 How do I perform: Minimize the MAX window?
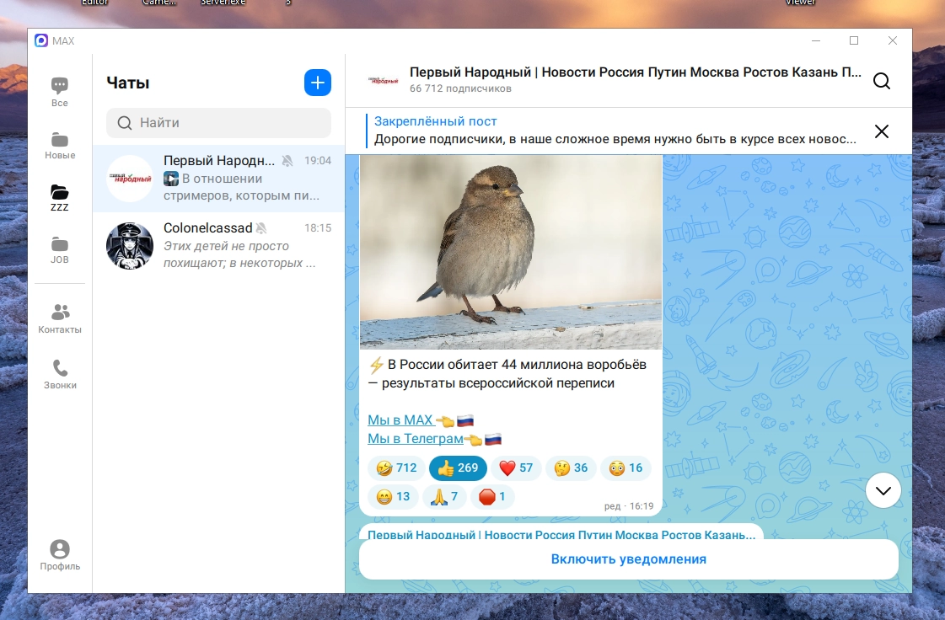816,41
